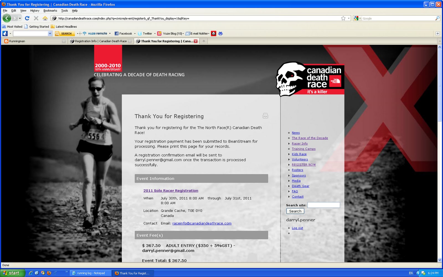
Task: Click the orange toolbar SEARCH button
Action: click(x=65, y=34)
